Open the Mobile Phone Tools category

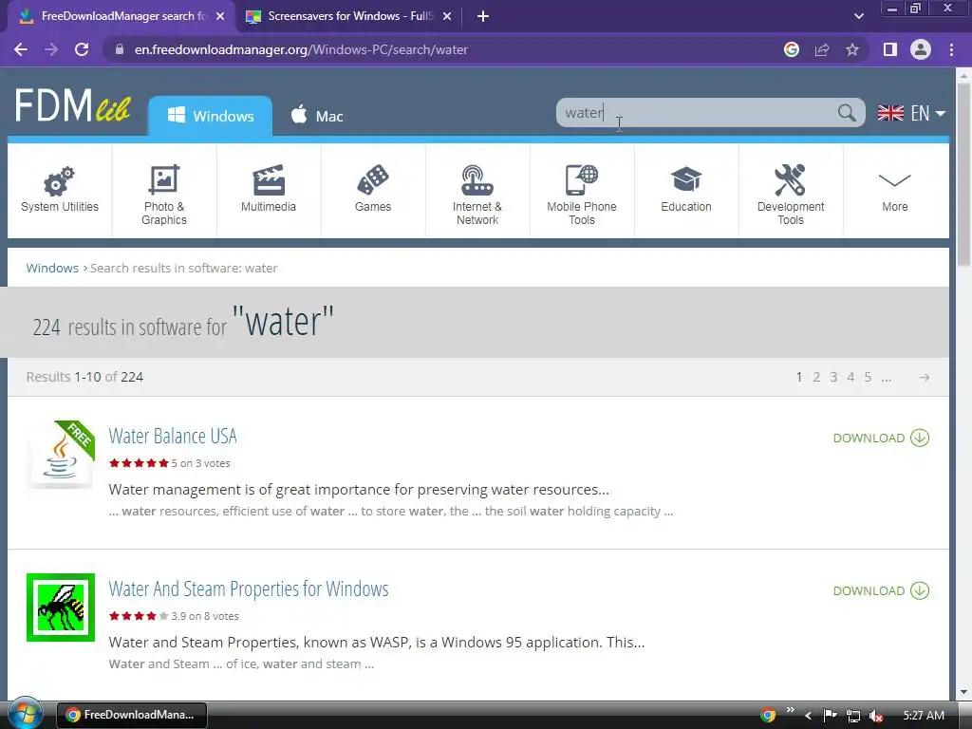tap(582, 190)
